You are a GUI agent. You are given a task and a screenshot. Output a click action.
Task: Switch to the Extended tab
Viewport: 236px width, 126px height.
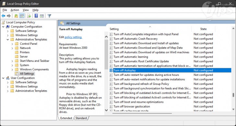[66, 118]
